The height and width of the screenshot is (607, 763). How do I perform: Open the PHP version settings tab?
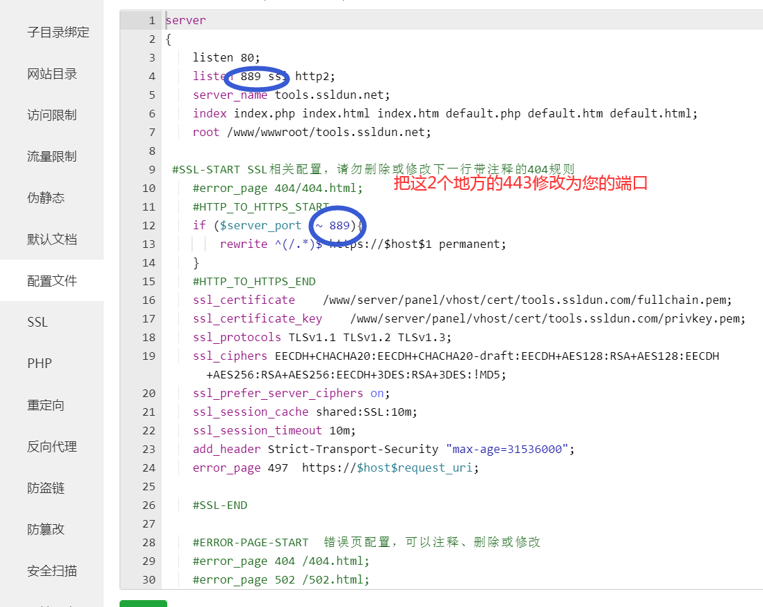tap(37, 363)
